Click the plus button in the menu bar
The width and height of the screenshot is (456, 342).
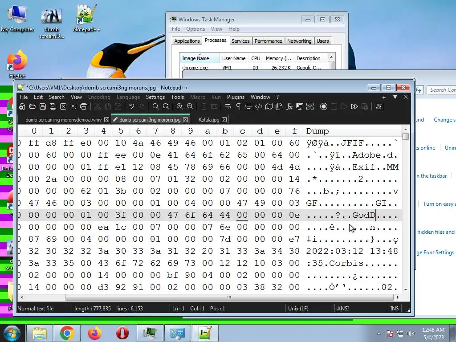tap(384, 97)
